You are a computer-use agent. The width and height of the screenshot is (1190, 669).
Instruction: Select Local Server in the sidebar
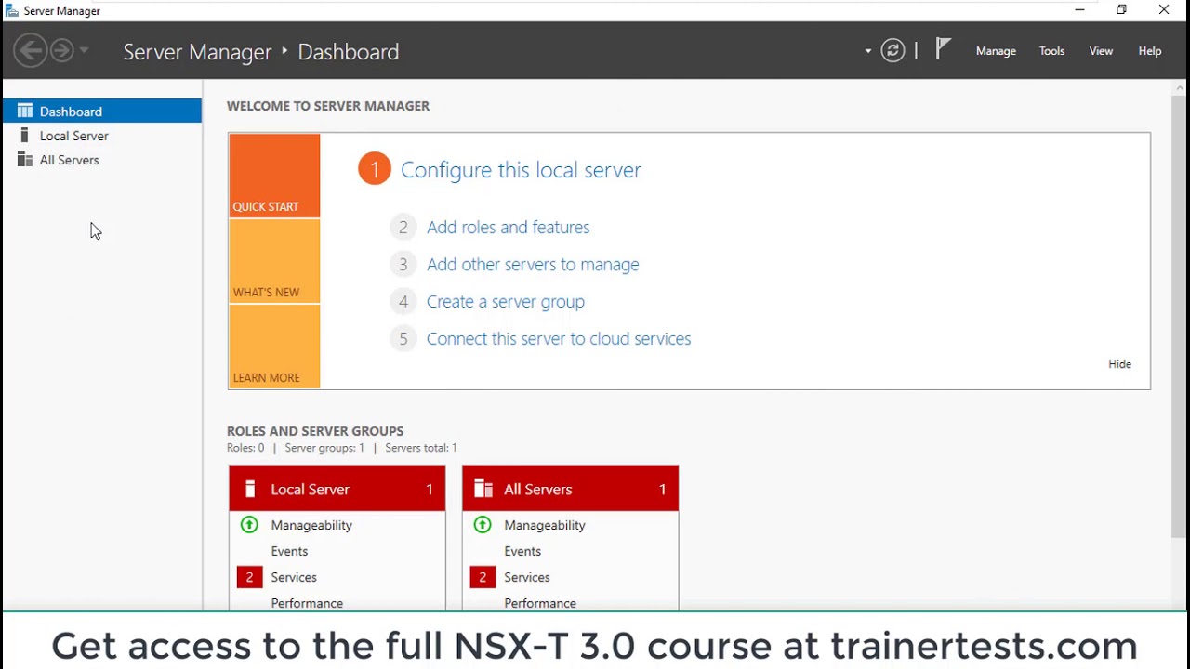[102, 136]
